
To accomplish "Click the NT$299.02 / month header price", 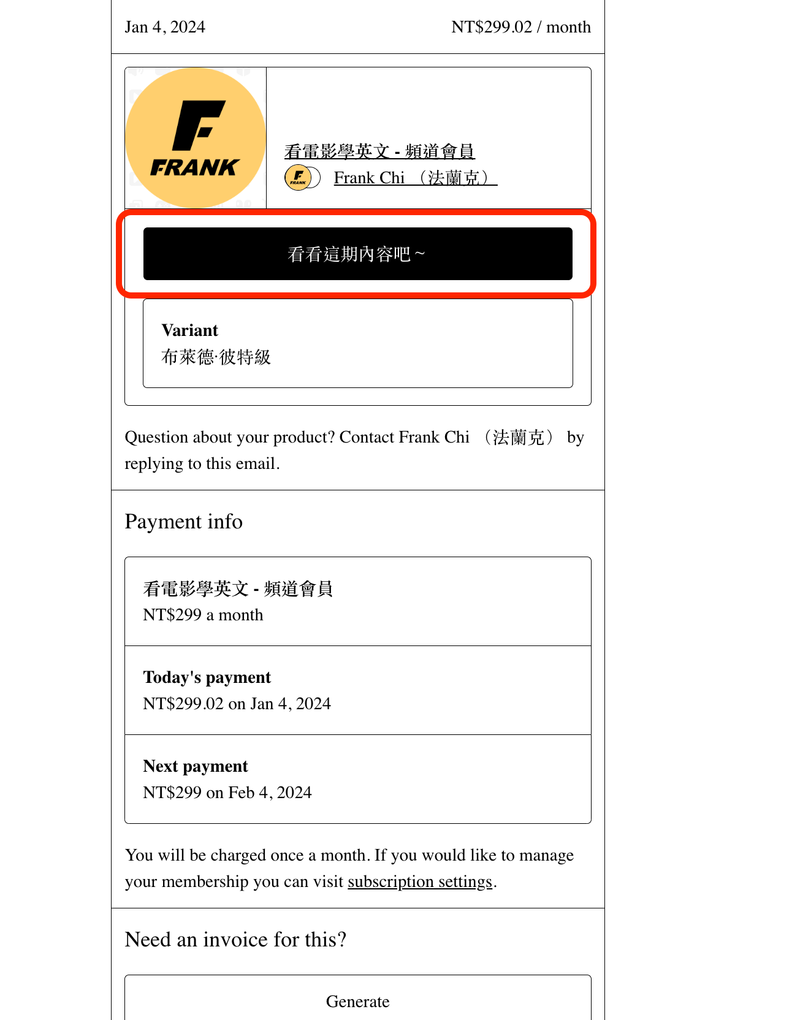I will click(x=521, y=27).
